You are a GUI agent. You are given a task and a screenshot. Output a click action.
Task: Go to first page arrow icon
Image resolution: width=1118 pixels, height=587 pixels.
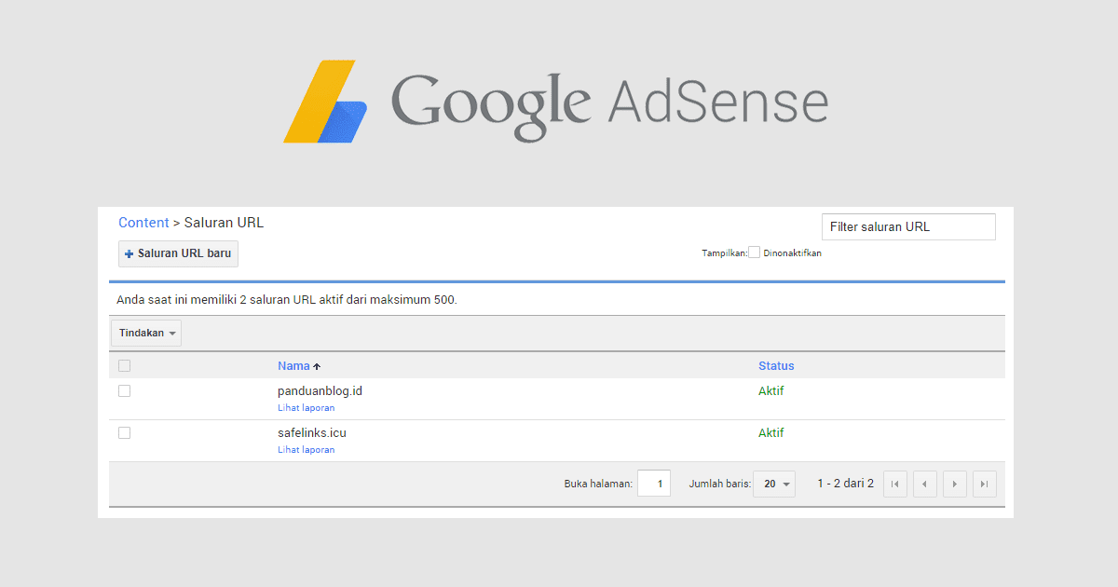894,484
